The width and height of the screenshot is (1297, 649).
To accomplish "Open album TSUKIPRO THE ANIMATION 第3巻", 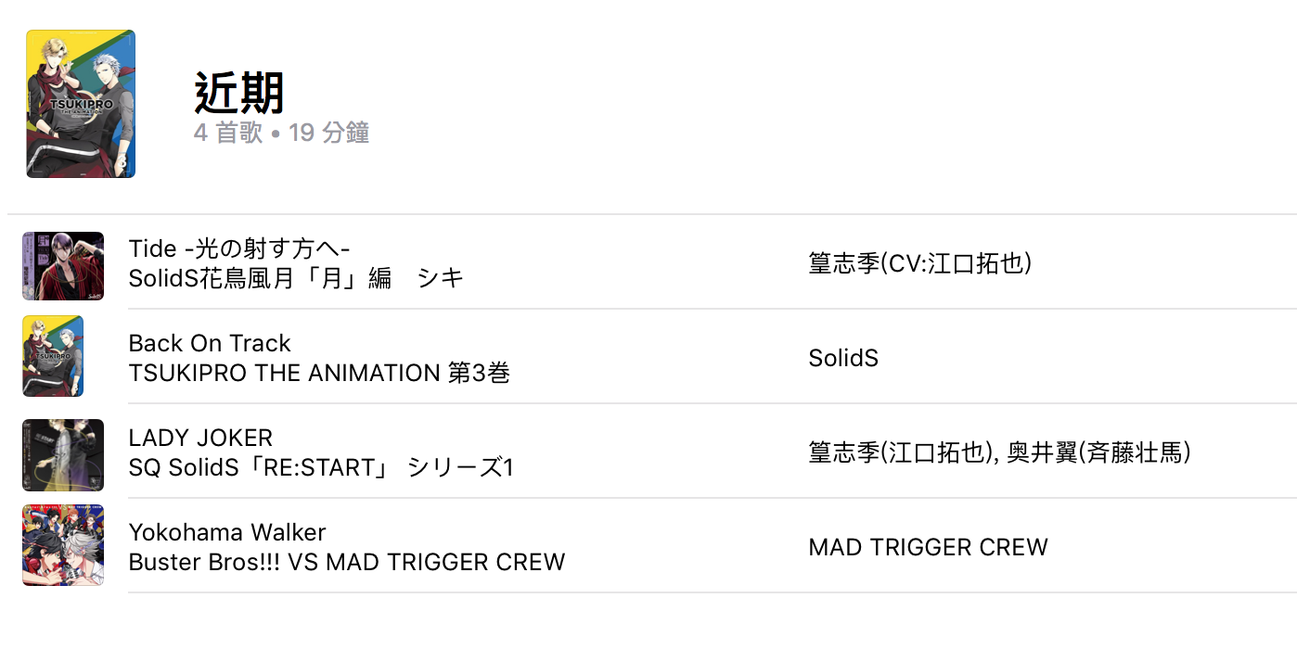I will pos(319,373).
